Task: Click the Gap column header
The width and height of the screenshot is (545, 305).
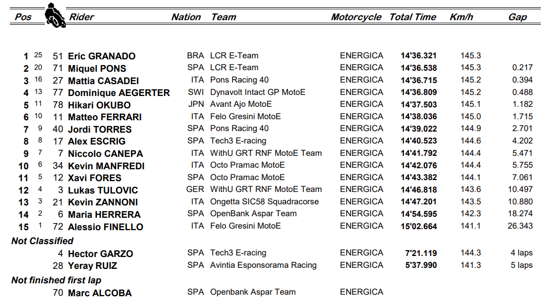Action: 517,17
